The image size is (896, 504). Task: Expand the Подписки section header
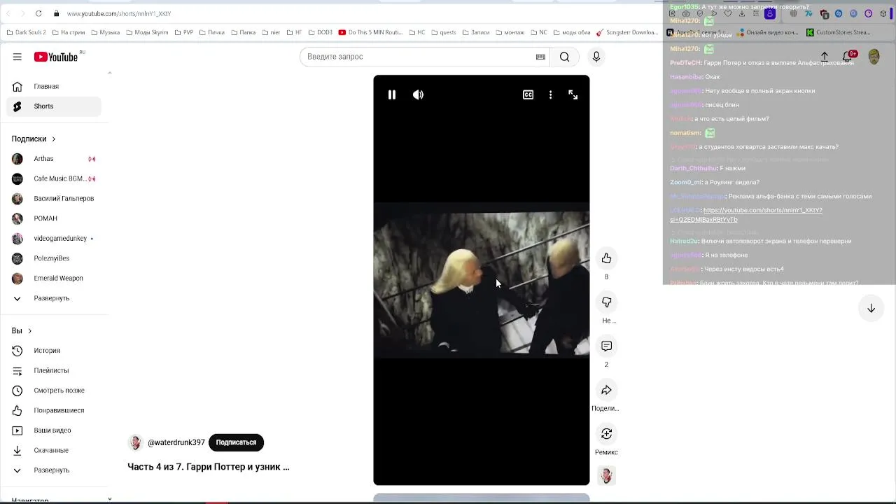34,139
